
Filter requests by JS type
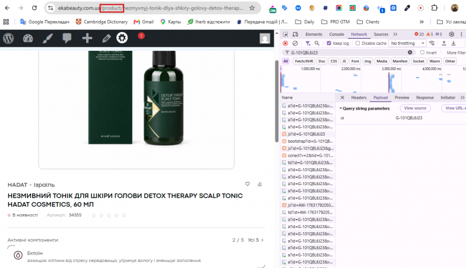344,61
